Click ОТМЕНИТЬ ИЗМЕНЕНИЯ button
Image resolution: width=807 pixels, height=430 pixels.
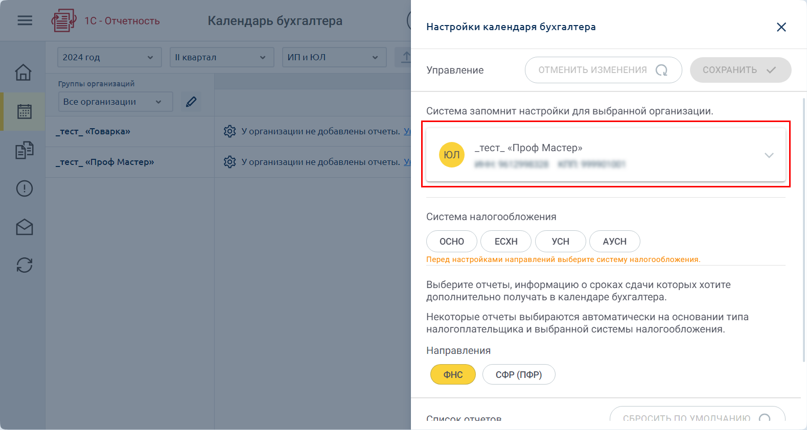(603, 70)
